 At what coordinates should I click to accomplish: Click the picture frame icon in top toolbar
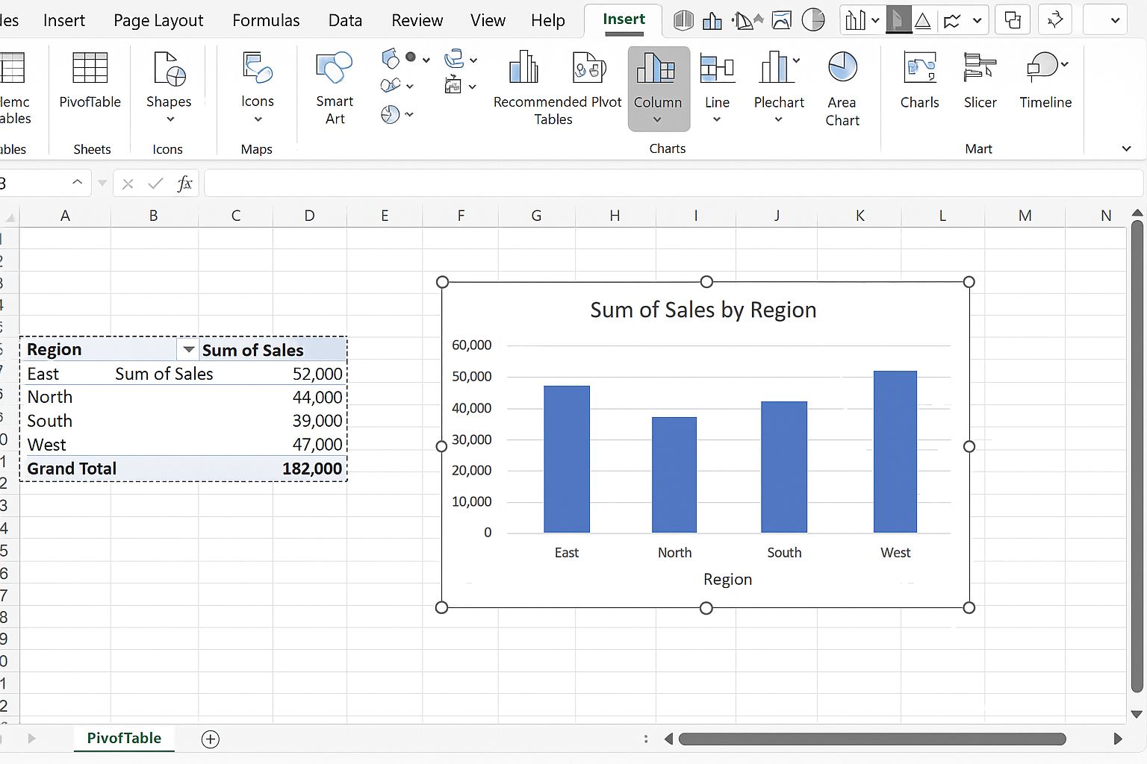tap(782, 20)
